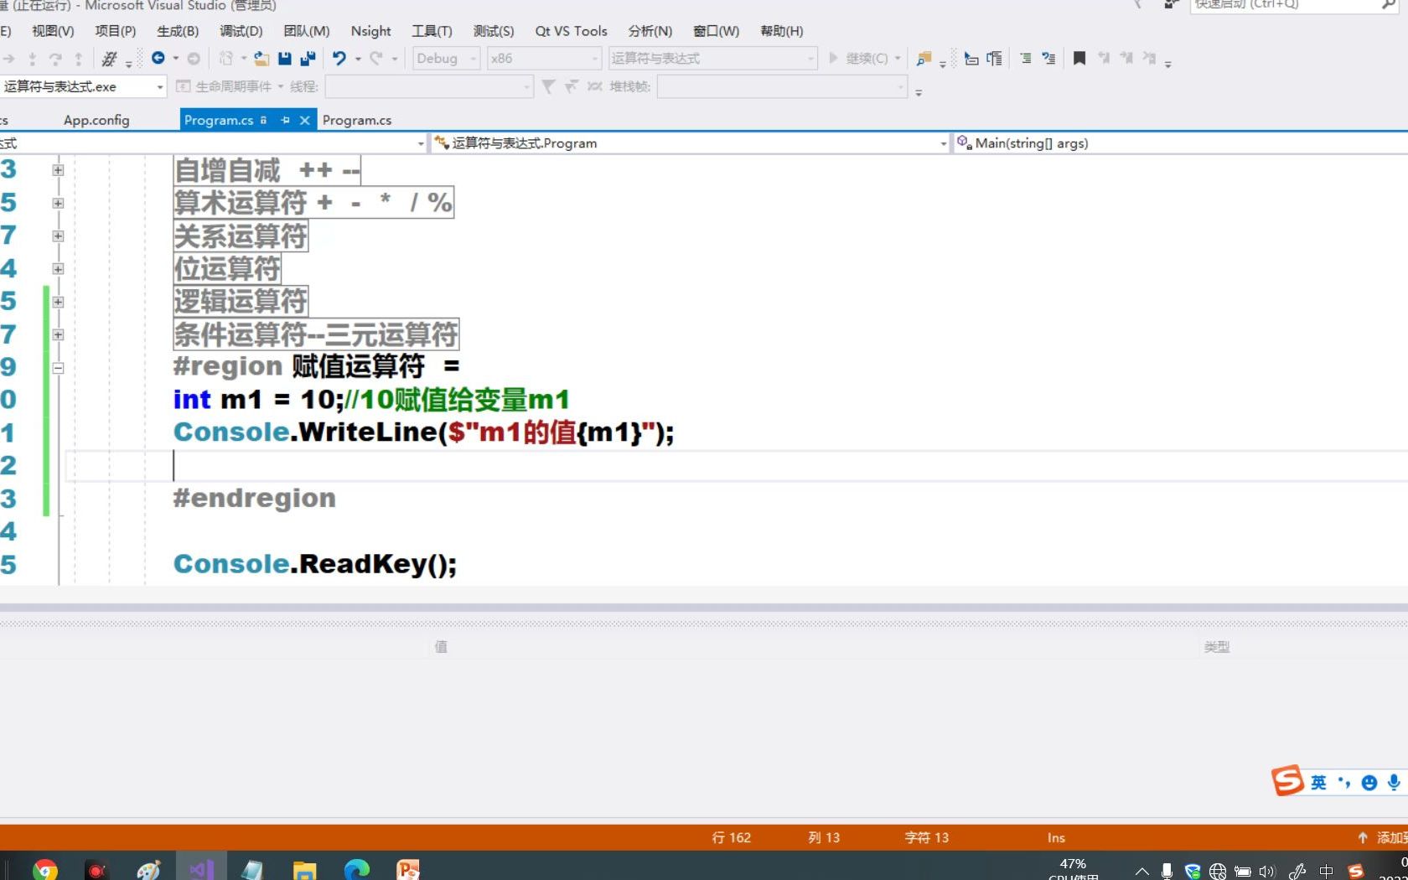Expand the 逻辑运算符 region
The height and width of the screenshot is (880, 1408).
pyautogui.click(x=58, y=302)
